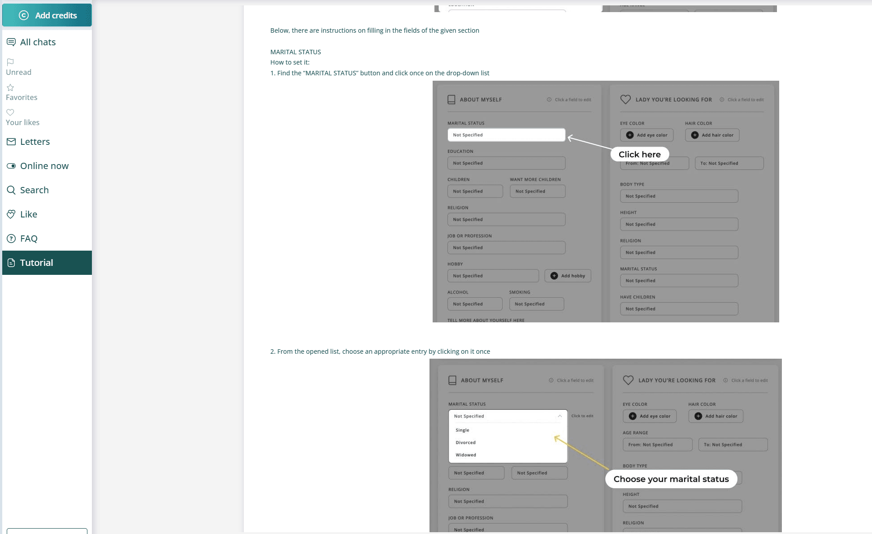Open Online now section

point(47,166)
